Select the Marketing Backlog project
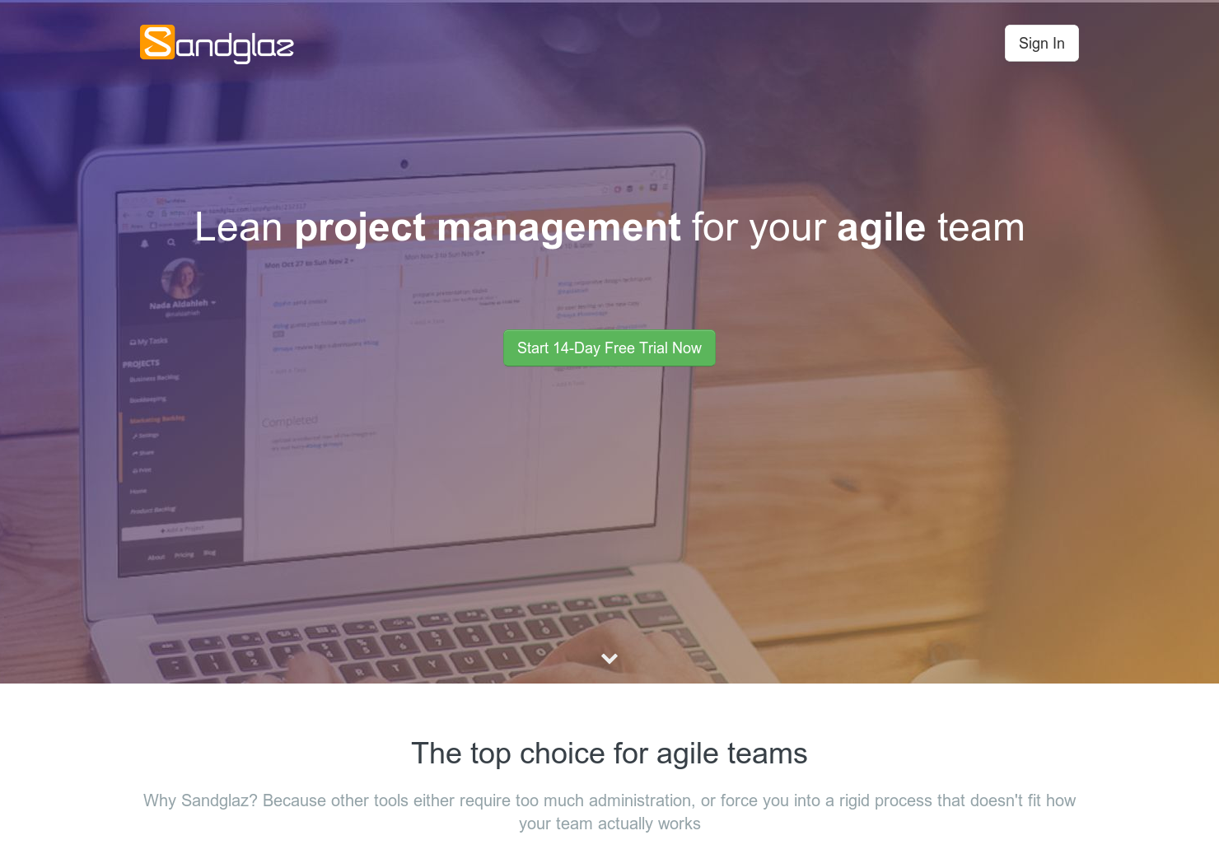The image size is (1219, 854). pyautogui.click(x=157, y=418)
